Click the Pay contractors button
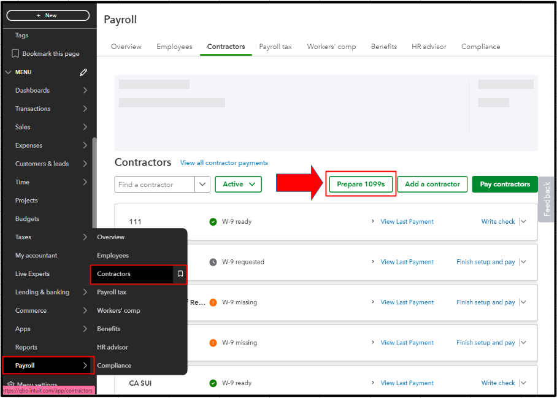Viewport: 557px width, 398px height. click(x=505, y=184)
